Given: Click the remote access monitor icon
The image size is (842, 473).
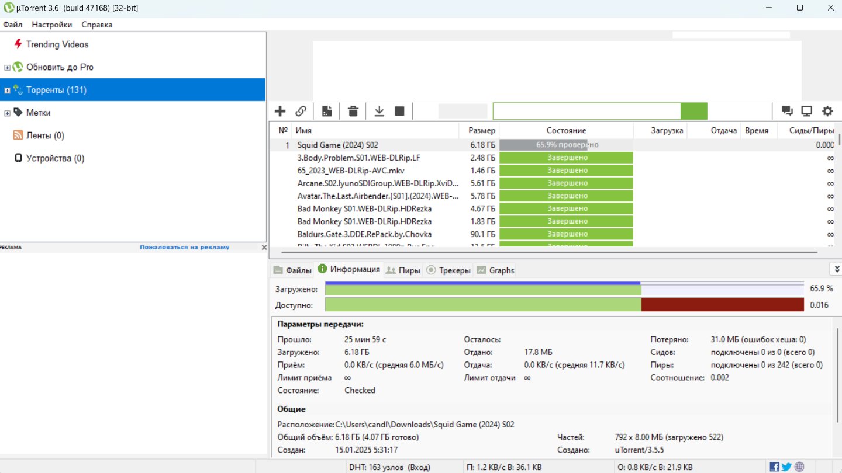Looking at the screenshot, I should click(x=807, y=111).
